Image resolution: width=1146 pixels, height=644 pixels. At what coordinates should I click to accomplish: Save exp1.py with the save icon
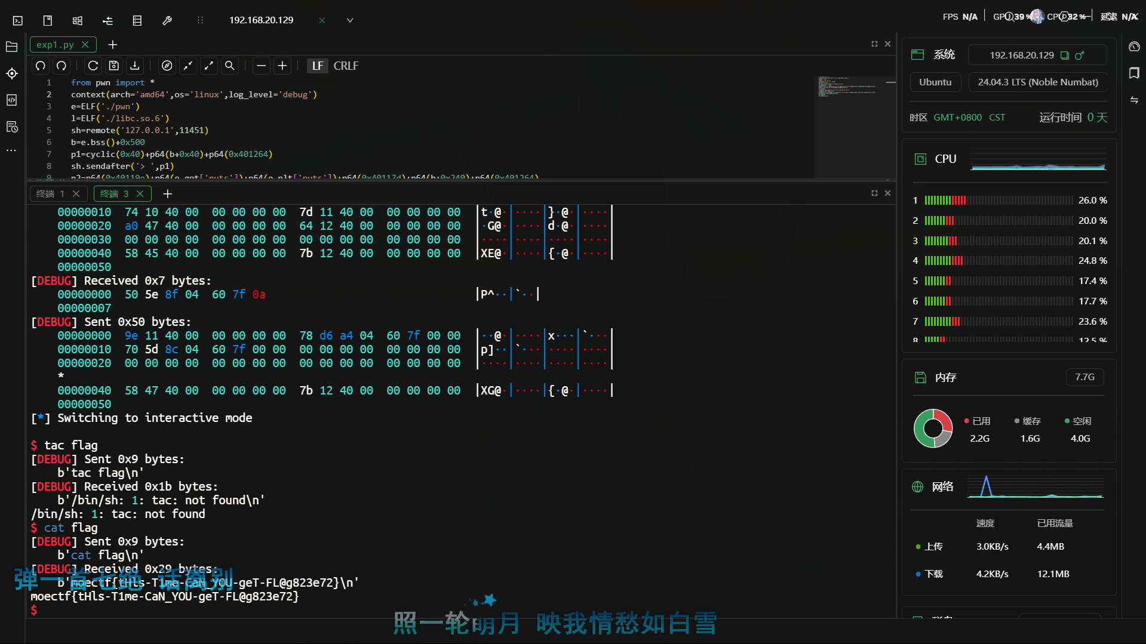pos(114,66)
